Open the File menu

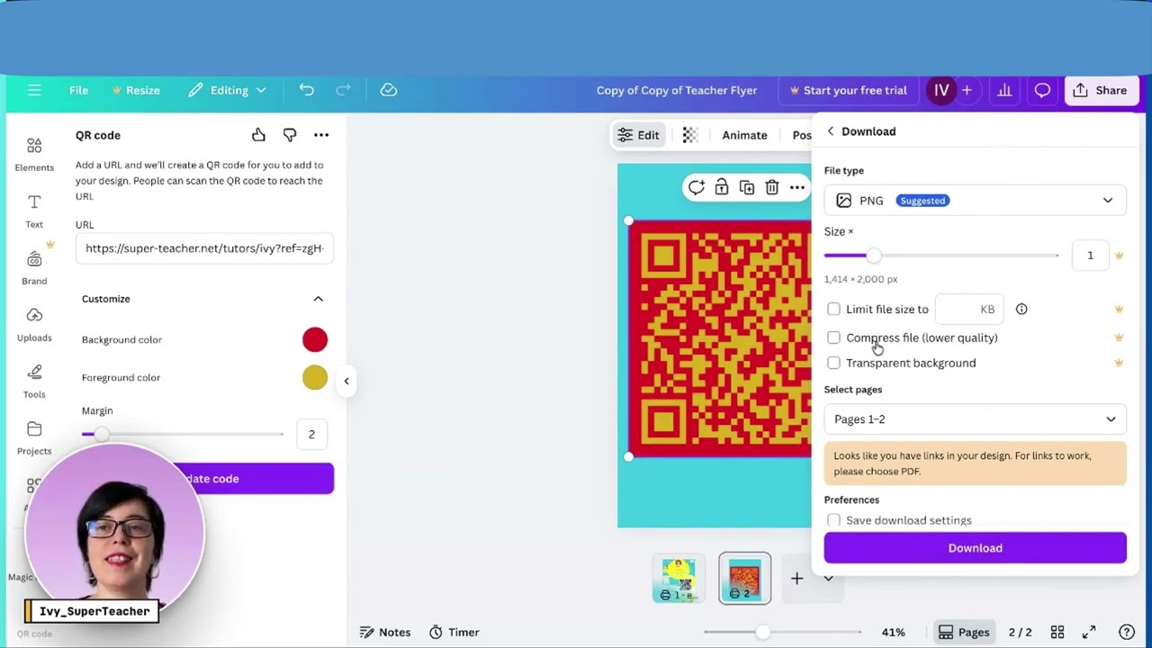[78, 90]
